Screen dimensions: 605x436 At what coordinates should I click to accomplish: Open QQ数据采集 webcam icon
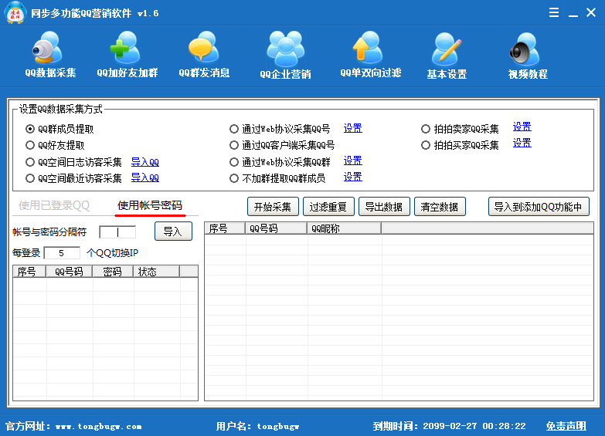point(50,51)
